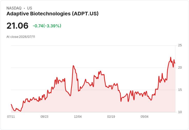Click the price line's final endpoint

(175, 63)
